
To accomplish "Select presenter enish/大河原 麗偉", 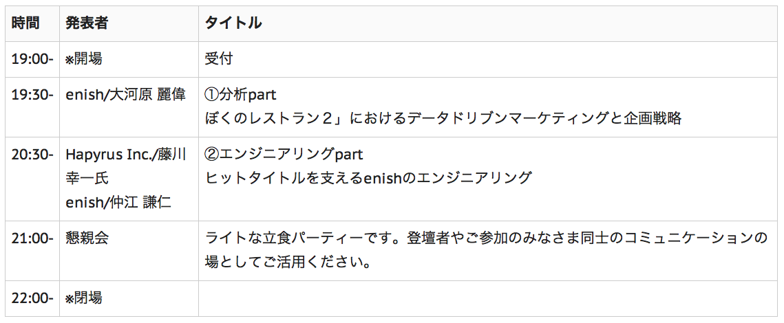I will 126,95.
